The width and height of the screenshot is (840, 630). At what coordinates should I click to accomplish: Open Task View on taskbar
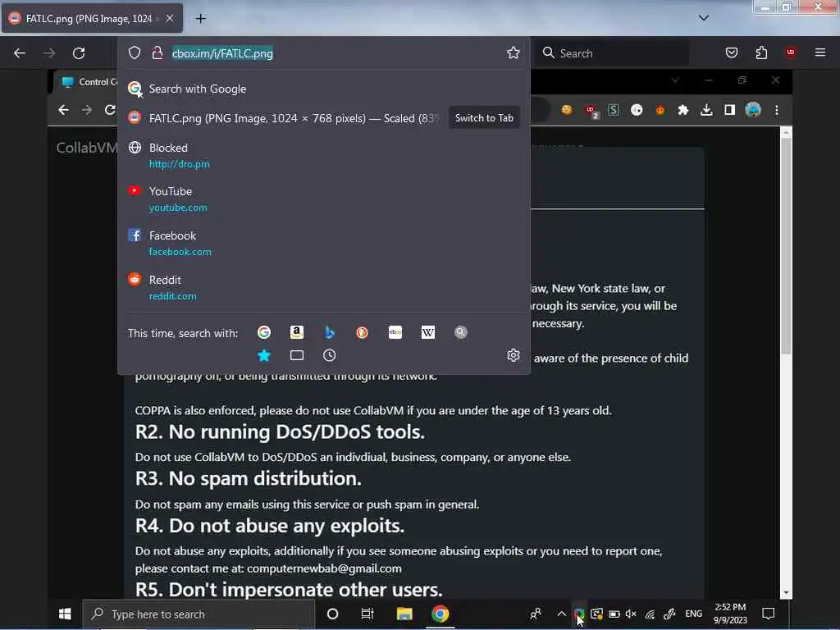pos(367,614)
